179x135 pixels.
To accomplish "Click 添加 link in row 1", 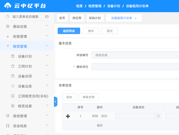I will tap(104, 116).
